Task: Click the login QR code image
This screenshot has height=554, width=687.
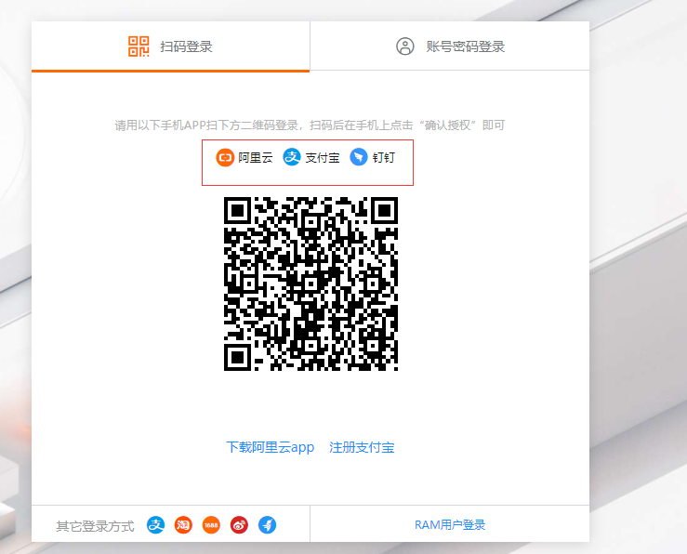Action: [311, 284]
